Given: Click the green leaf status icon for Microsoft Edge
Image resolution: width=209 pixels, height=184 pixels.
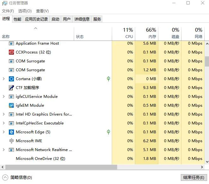Looking at the screenshot, I should [108, 132].
